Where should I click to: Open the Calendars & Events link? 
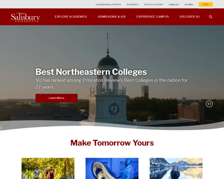(x=108, y=4)
